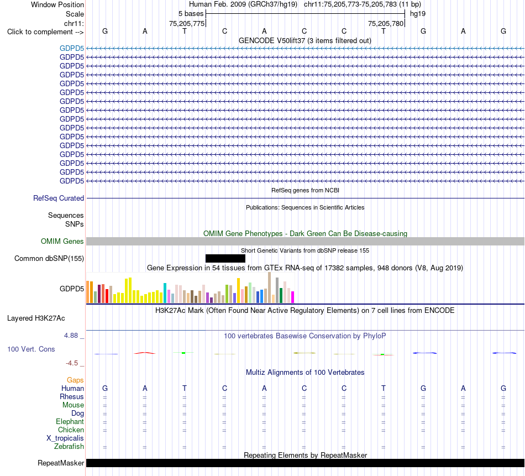Click the 4.88 upper scale value
Screen dimensions: 525x476
[71, 336]
